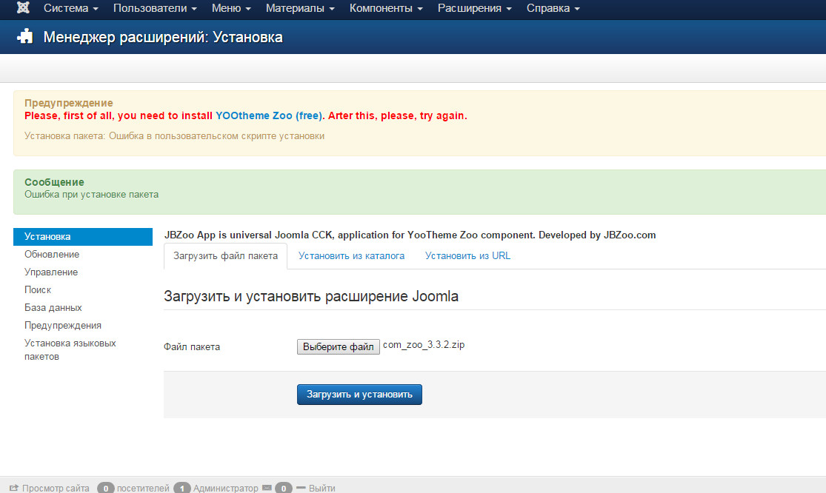Open Управление in the sidebar
Screen dimensions: 826x493
[x=51, y=272]
